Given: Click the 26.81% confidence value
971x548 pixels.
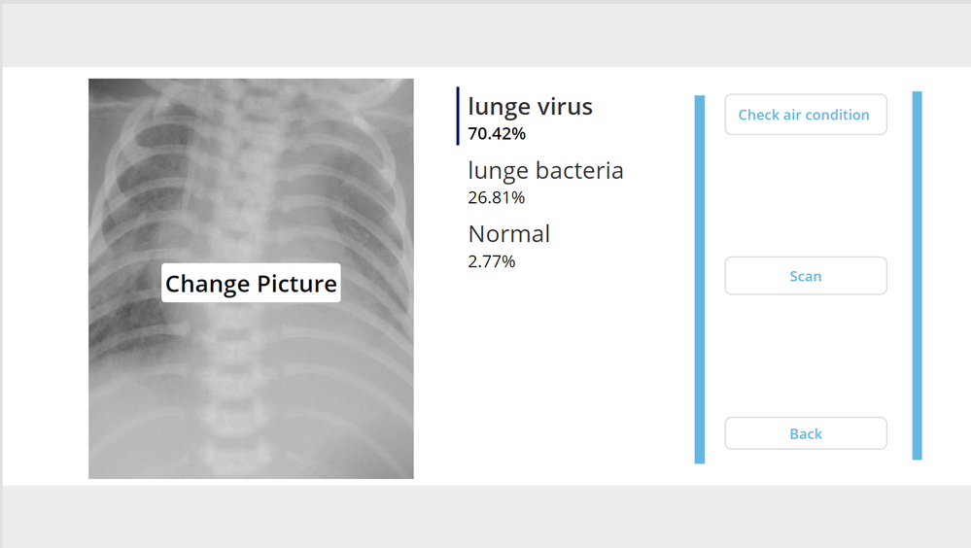Looking at the screenshot, I should tap(496, 197).
